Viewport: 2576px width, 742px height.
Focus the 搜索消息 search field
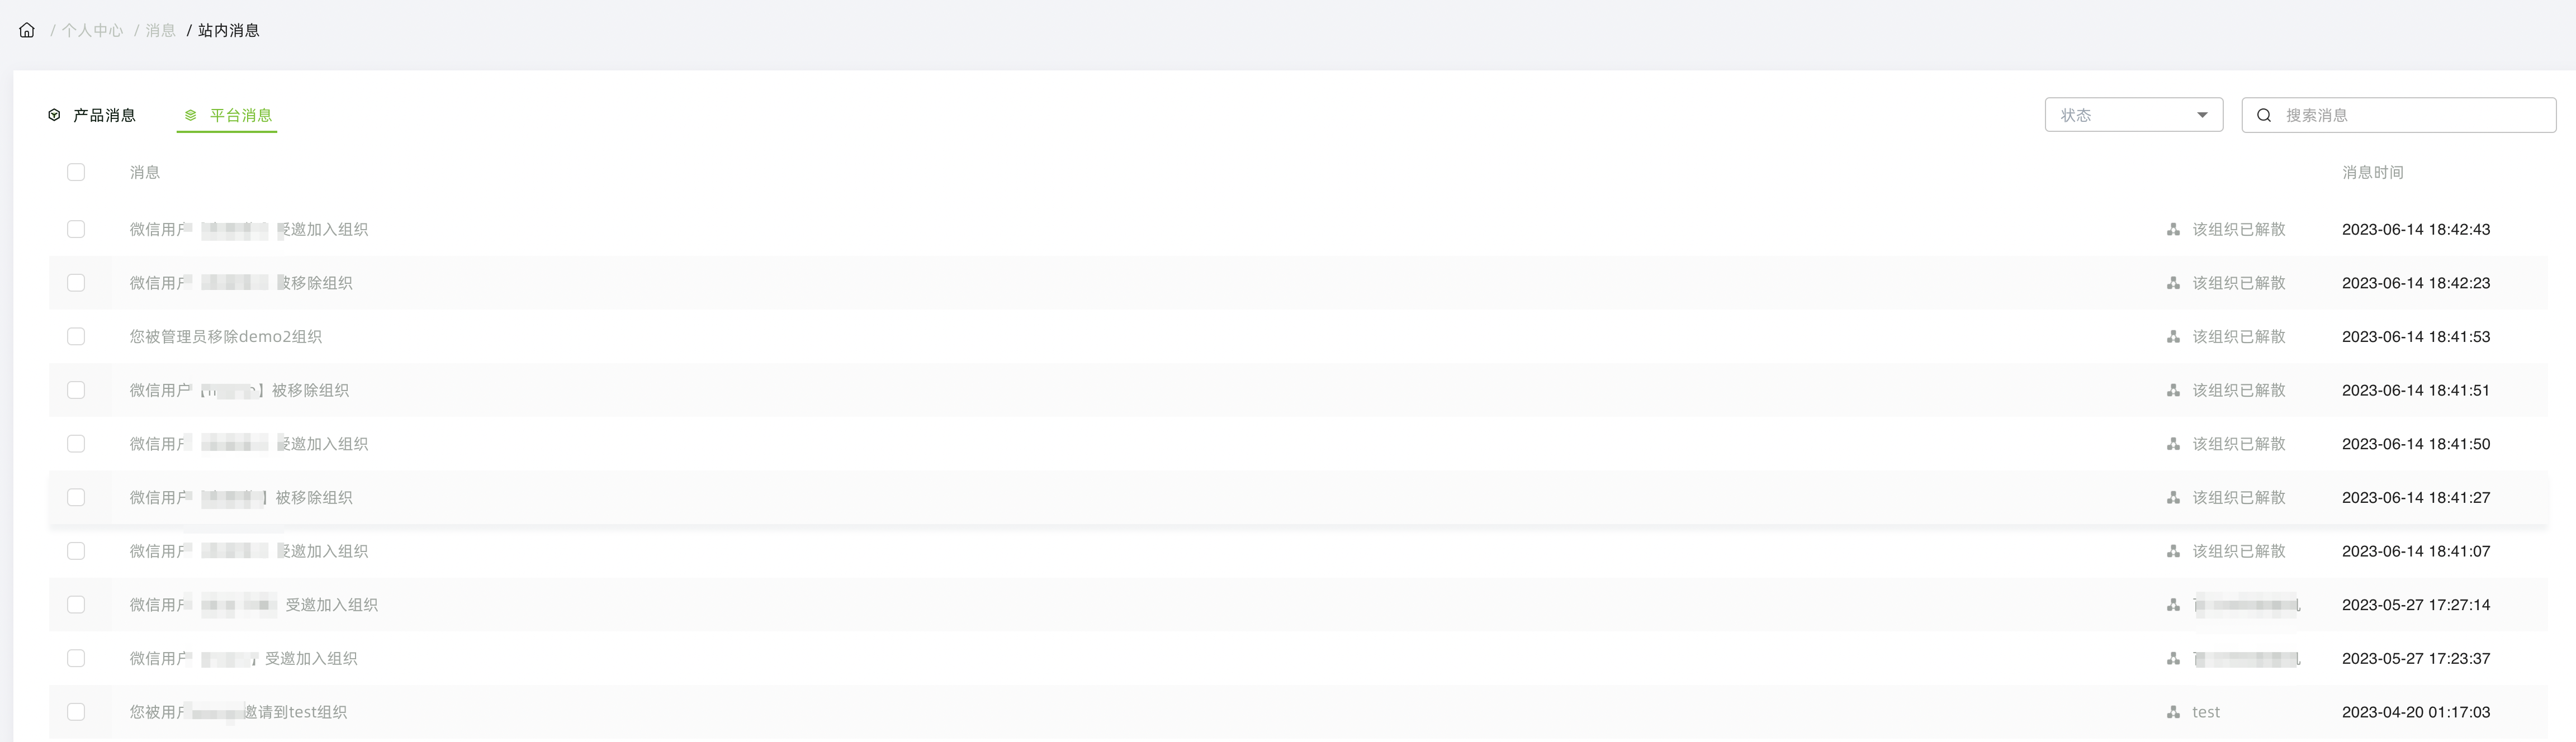[x=2398, y=115]
